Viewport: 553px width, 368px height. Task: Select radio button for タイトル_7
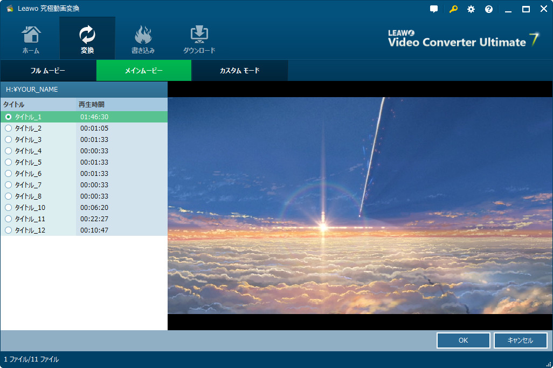[x=9, y=185]
